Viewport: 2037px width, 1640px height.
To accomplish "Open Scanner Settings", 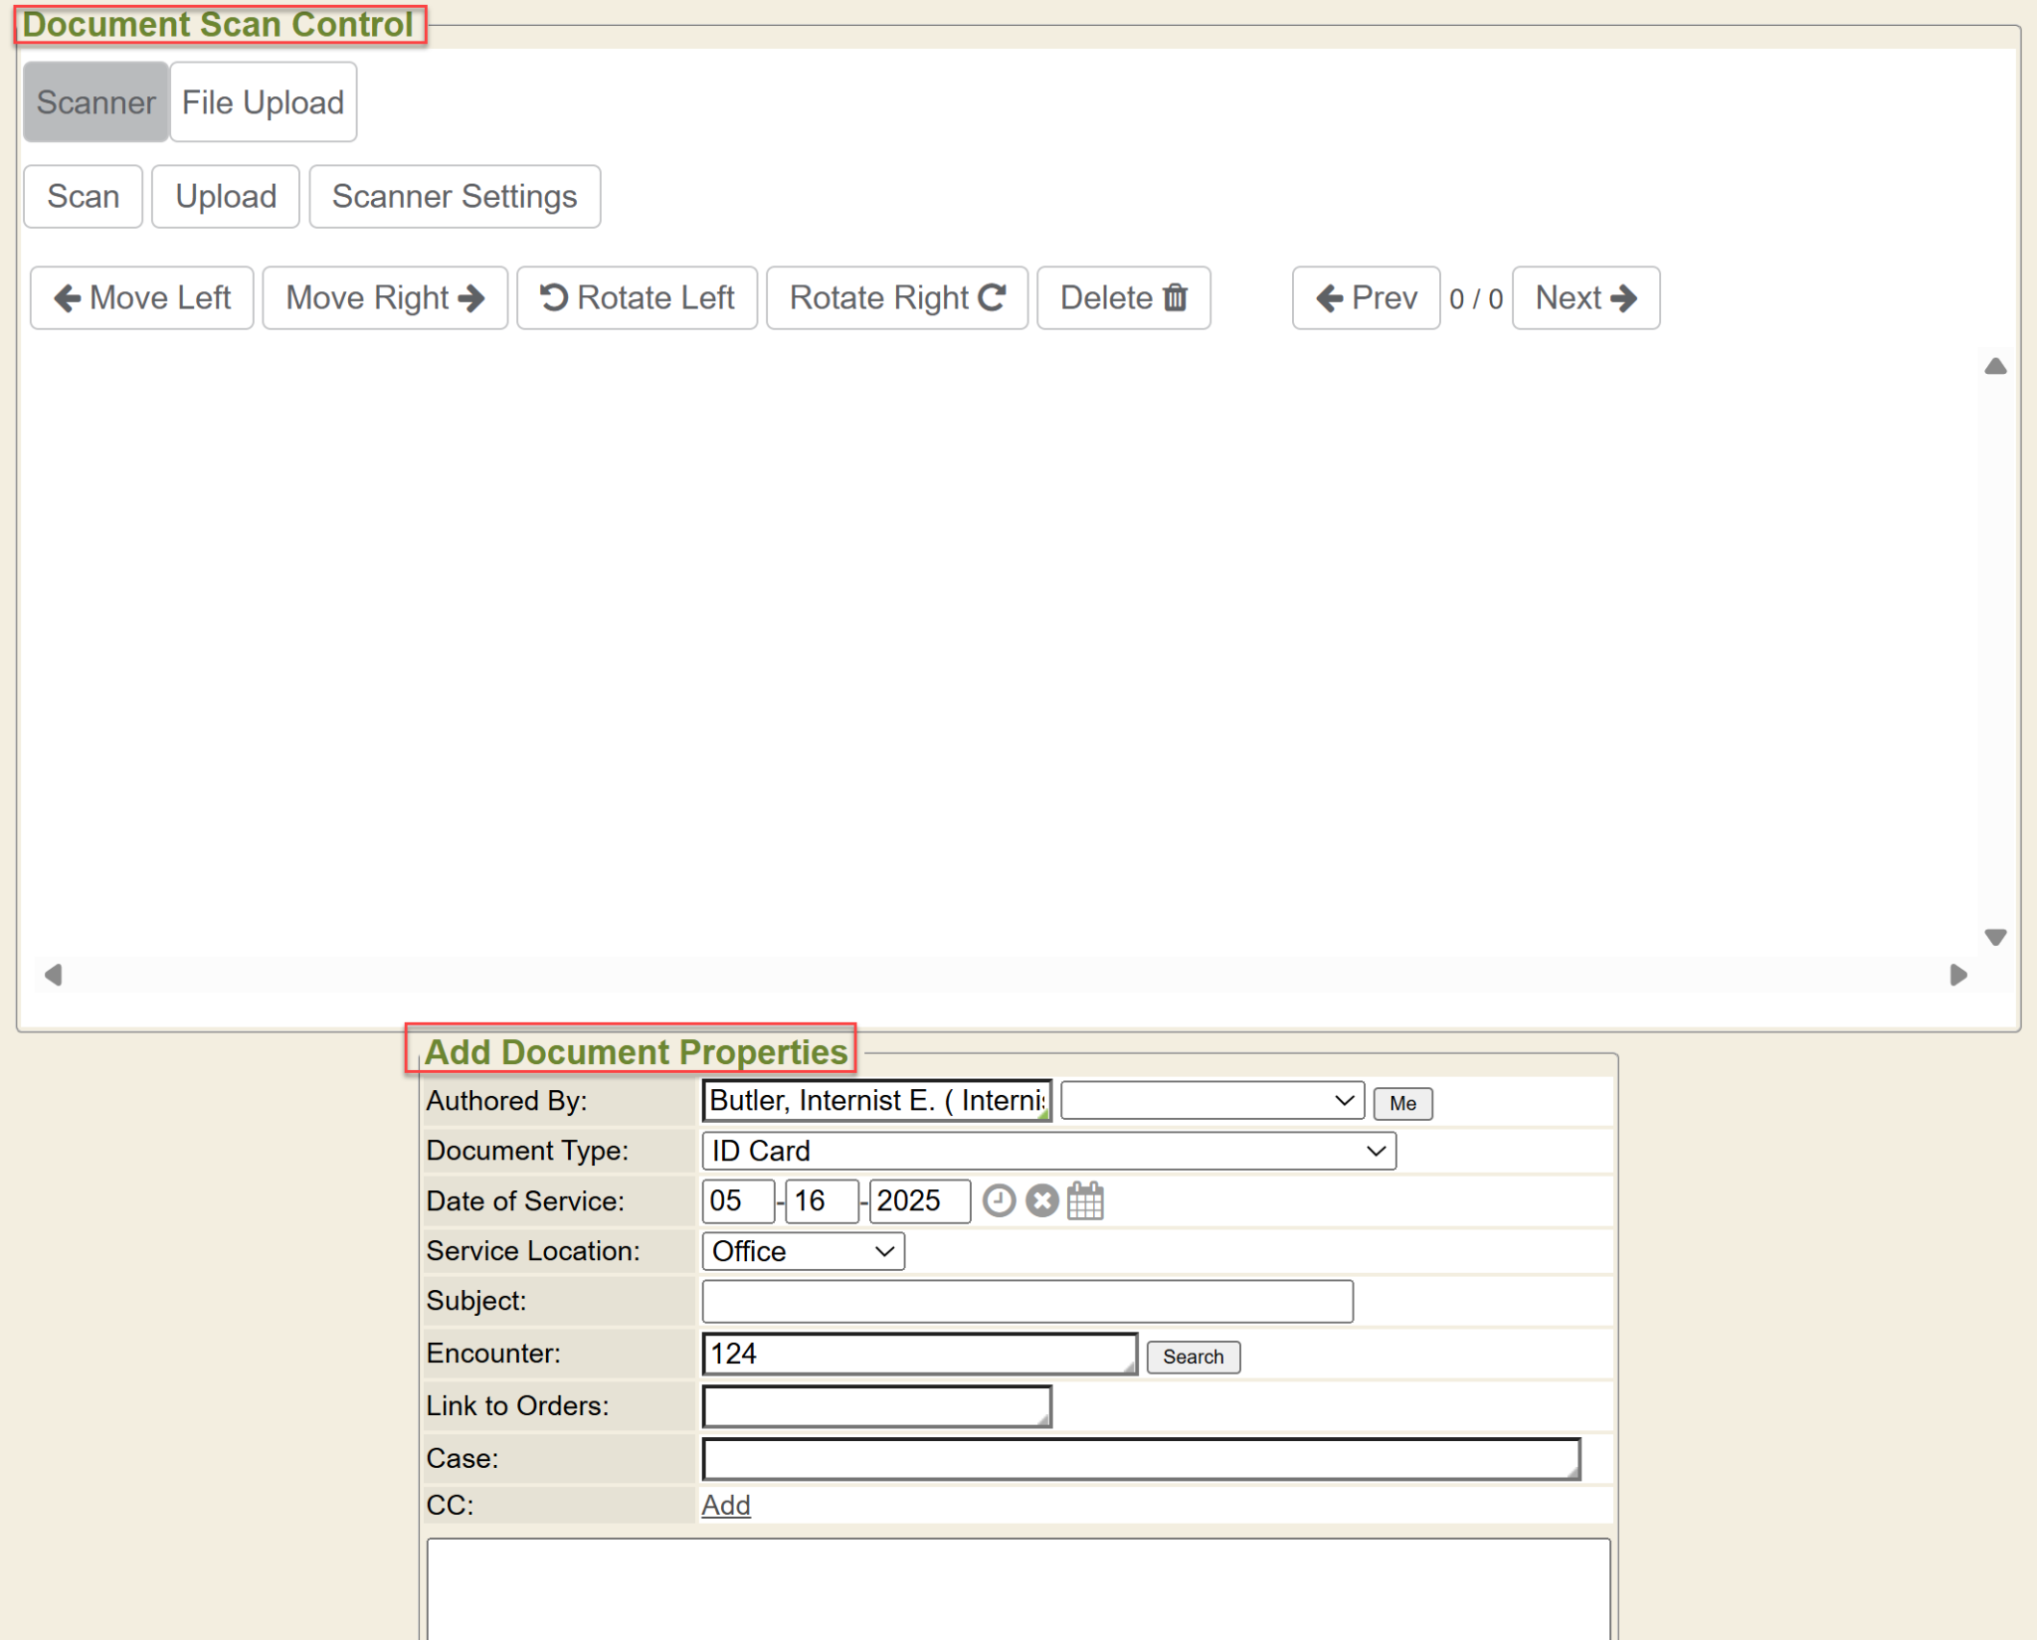I will pyautogui.click(x=455, y=197).
